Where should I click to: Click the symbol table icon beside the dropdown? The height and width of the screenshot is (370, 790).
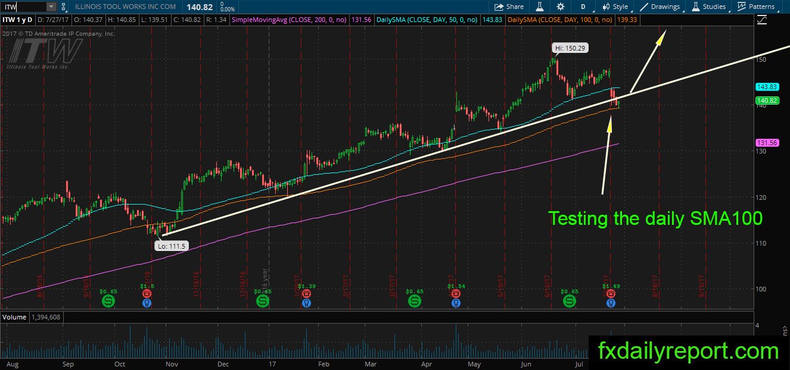[x=64, y=7]
